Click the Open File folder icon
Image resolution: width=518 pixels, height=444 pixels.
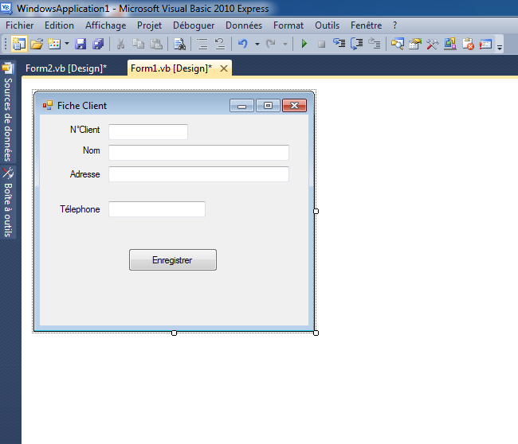[37, 44]
